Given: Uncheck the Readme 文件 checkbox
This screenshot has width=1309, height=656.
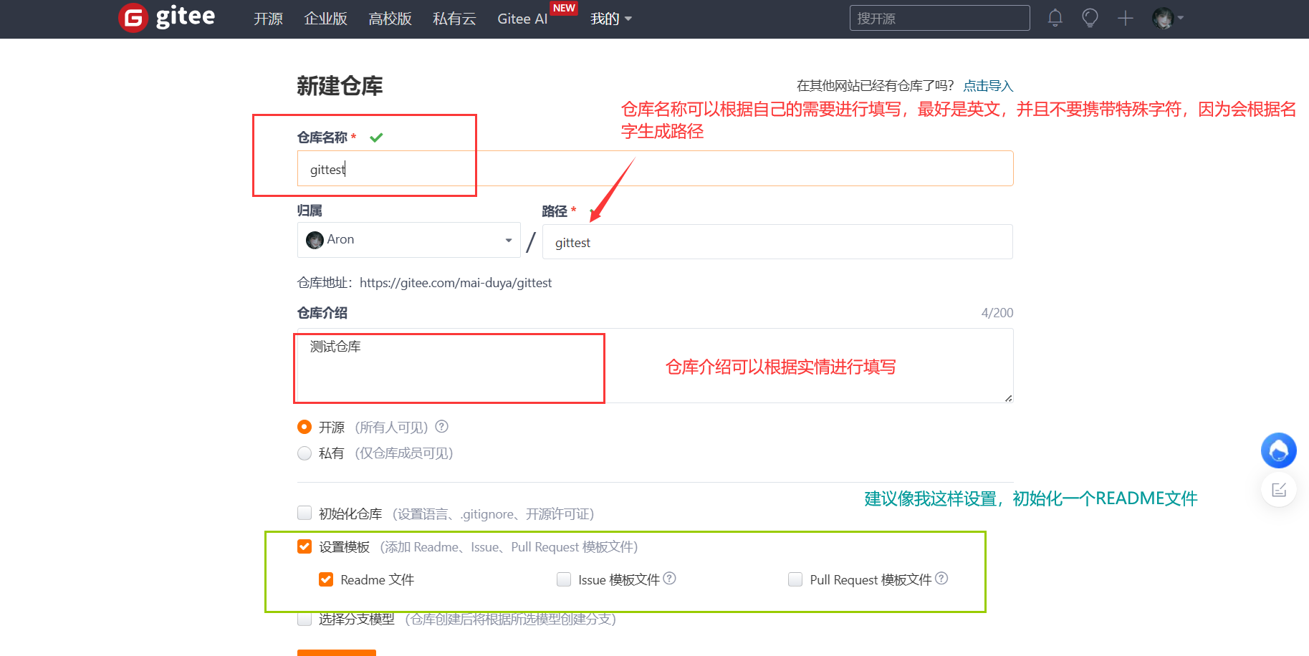Looking at the screenshot, I should [326, 579].
